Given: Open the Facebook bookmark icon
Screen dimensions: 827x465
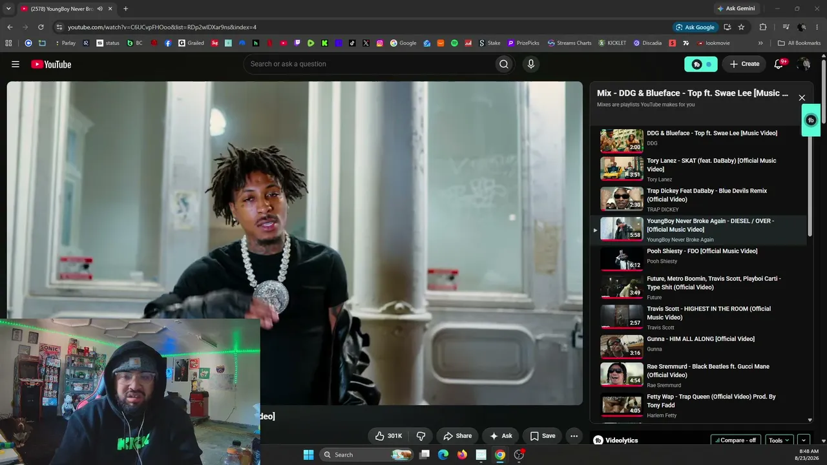Looking at the screenshot, I should pyautogui.click(x=168, y=43).
